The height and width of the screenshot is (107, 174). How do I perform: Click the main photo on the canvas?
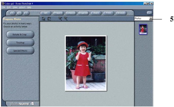pyautogui.click(x=86, y=63)
